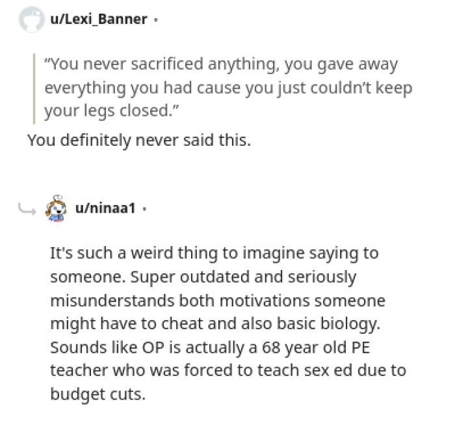This screenshot has width=455, height=434.
Task: Click the separator dot after u/ninaa1
Action: 144,210
